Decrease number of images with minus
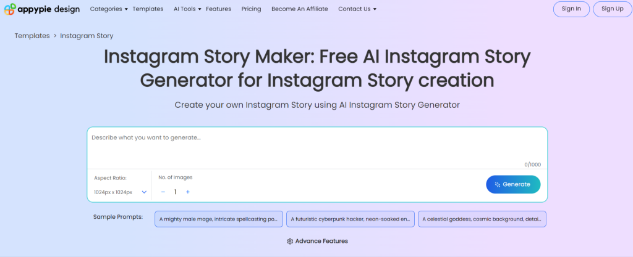This screenshot has width=633, height=257. coord(163,192)
